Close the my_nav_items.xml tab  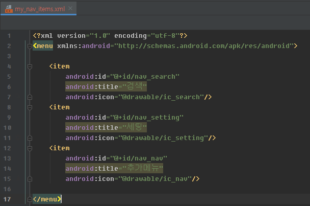(70, 8)
